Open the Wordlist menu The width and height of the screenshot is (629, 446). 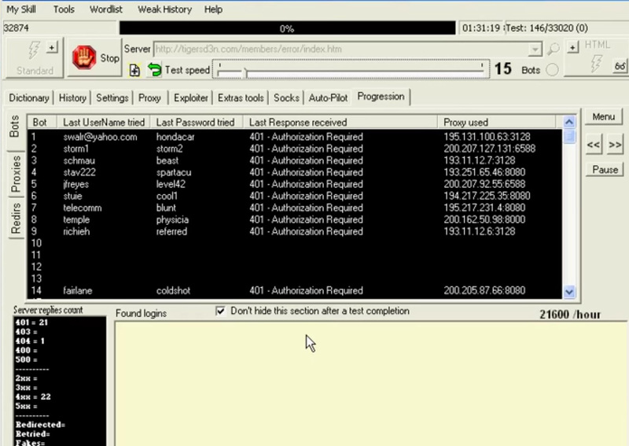point(106,9)
